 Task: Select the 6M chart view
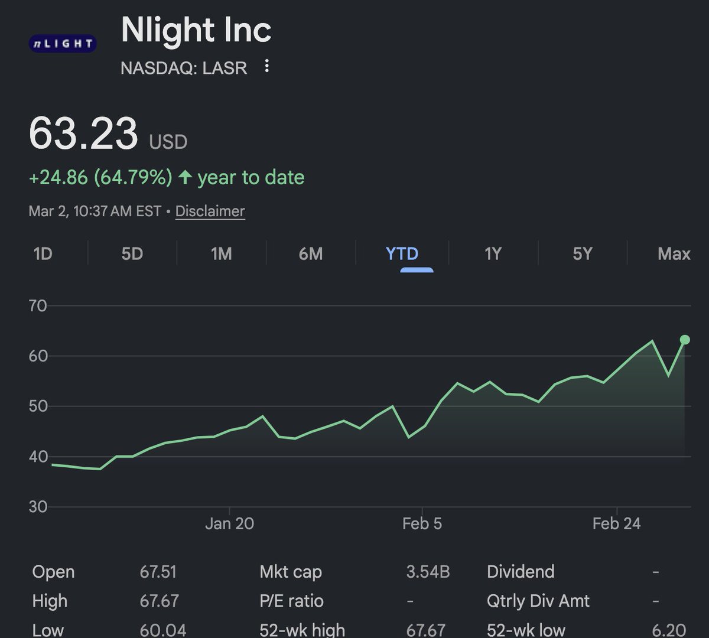pos(309,253)
